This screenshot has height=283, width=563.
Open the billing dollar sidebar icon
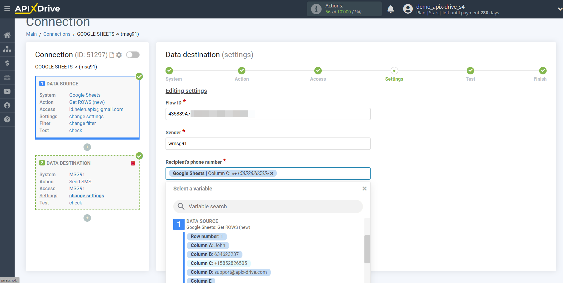click(7, 63)
